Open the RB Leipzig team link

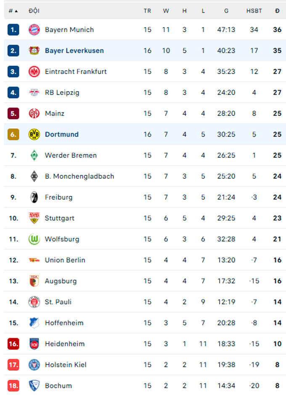click(x=62, y=92)
